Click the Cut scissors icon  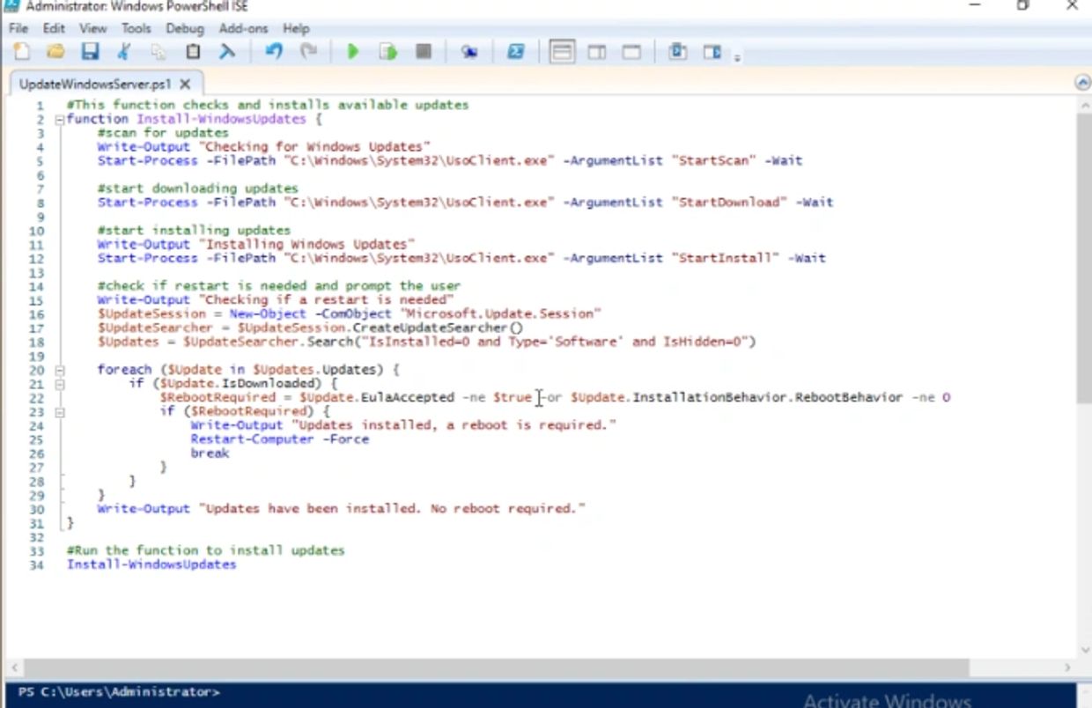pyautogui.click(x=124, y=52)
